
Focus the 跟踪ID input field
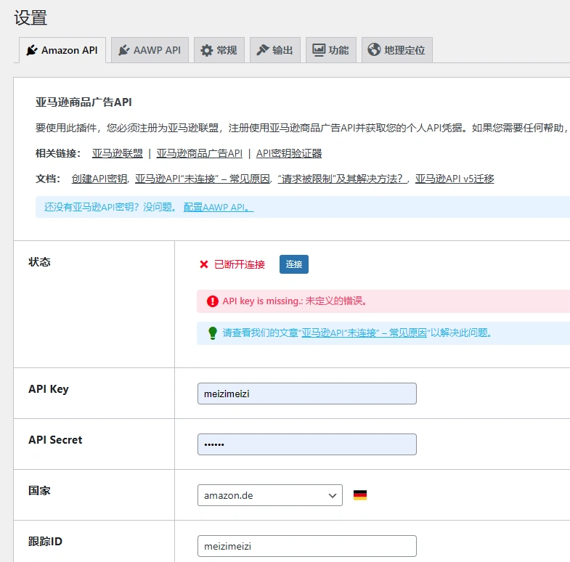(307, 546)
